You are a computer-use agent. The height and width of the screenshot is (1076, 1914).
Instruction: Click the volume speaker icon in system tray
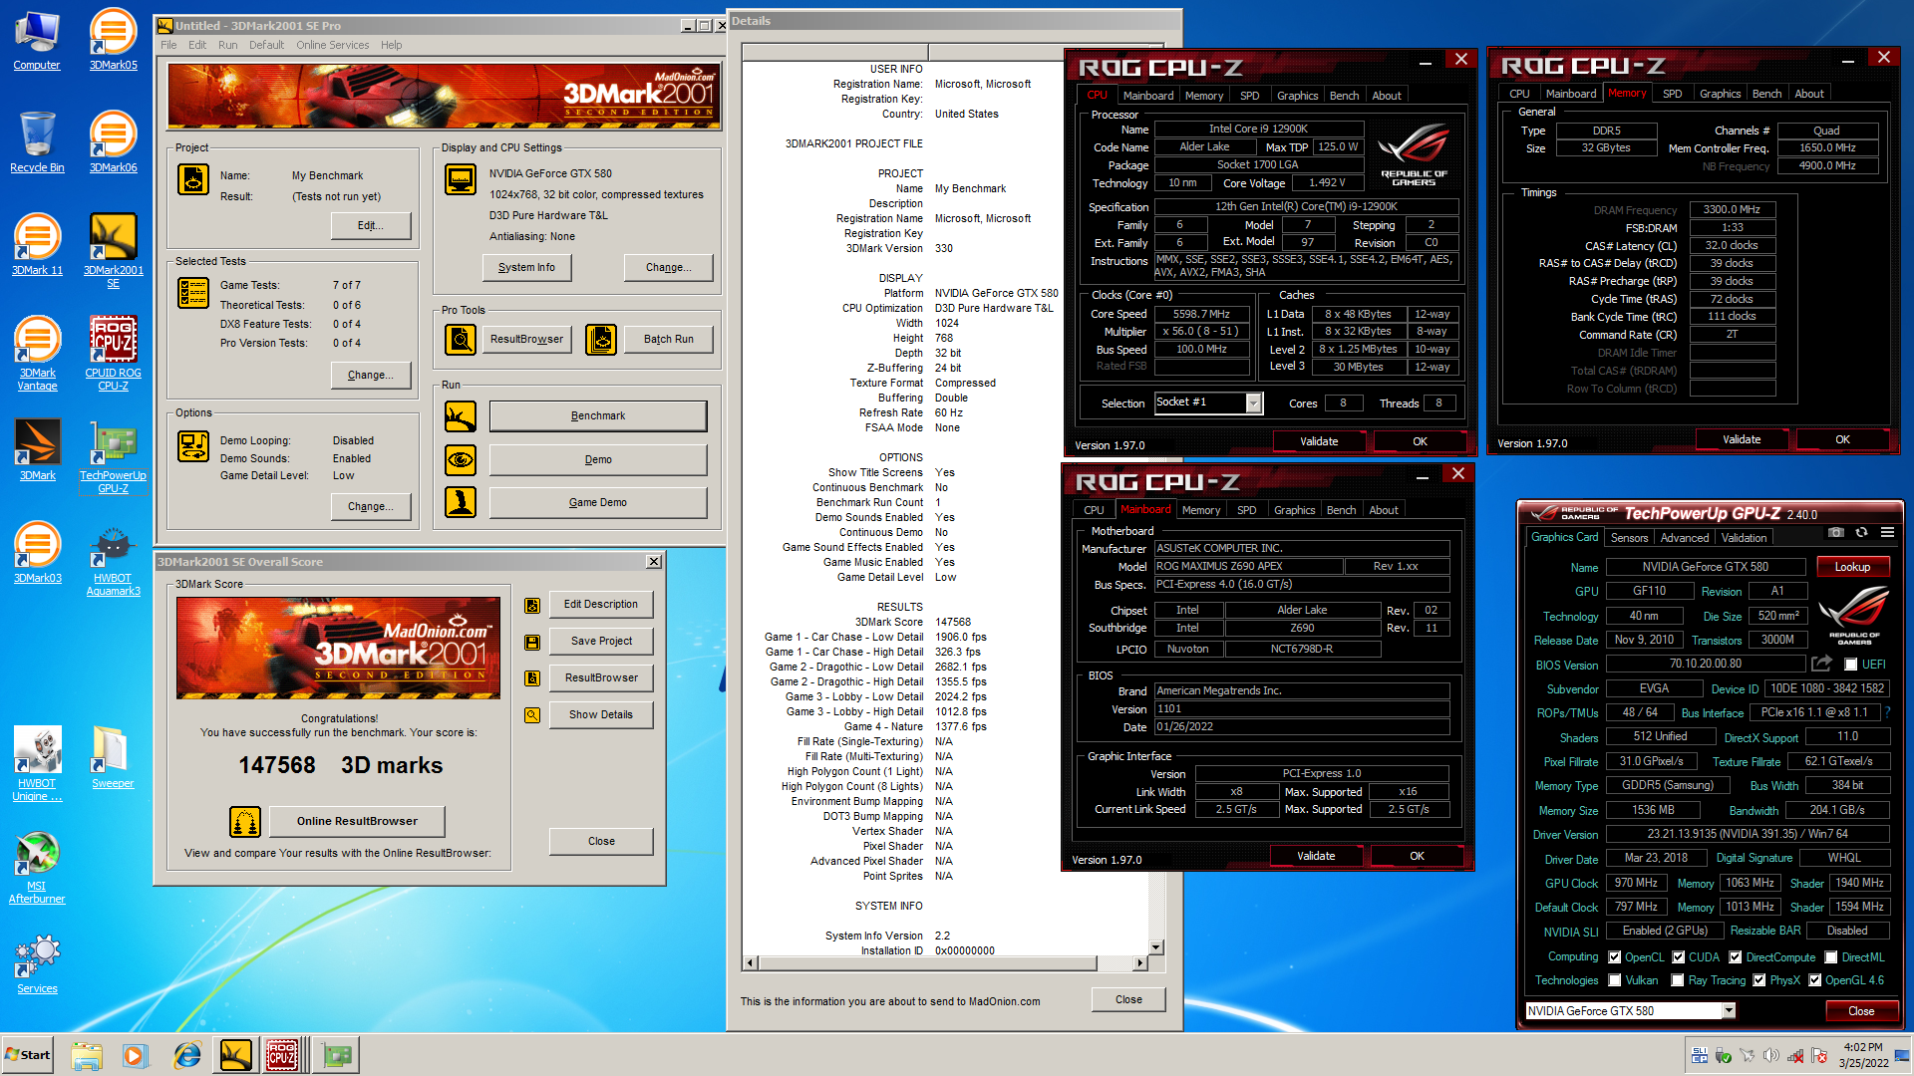pos(1771,1055)
